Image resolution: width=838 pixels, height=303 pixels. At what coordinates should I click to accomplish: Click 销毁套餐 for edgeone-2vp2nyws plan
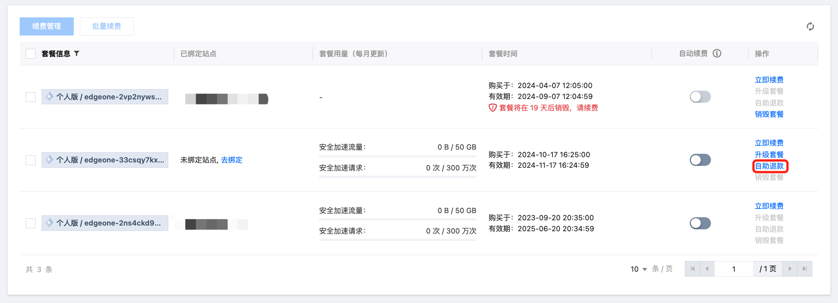pos(769,114)
